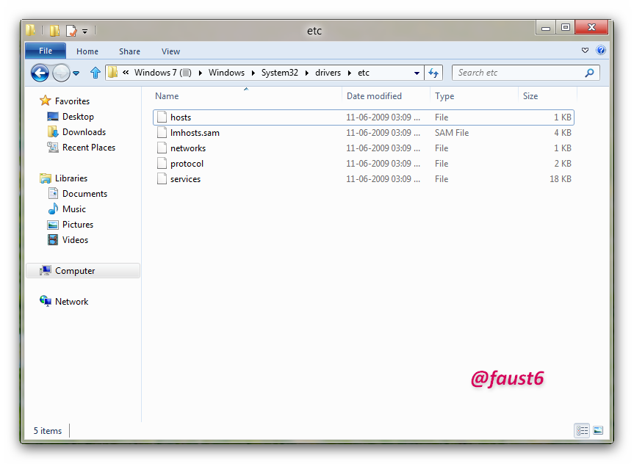Viewport: 634px width, 464px height.
Task: Open Help via question mark icon
Action: (x=601, y=50)
